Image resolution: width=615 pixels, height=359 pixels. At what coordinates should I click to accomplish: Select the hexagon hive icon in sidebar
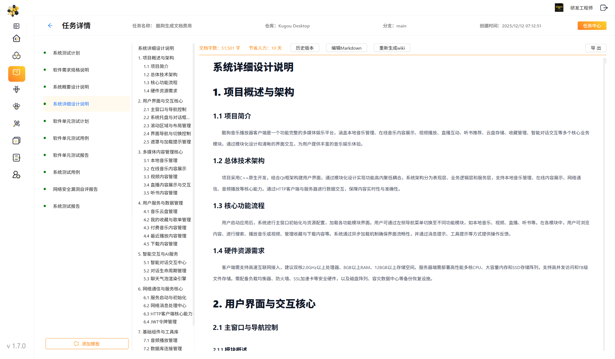16,55
